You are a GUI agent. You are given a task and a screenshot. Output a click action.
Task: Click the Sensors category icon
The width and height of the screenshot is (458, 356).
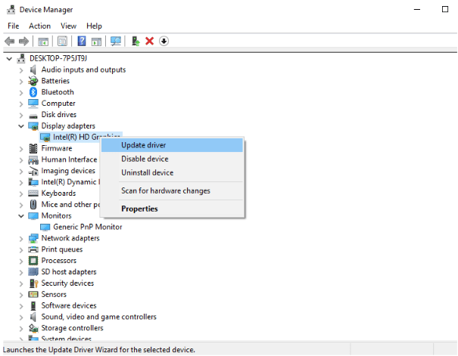click(x=33, y=295)
